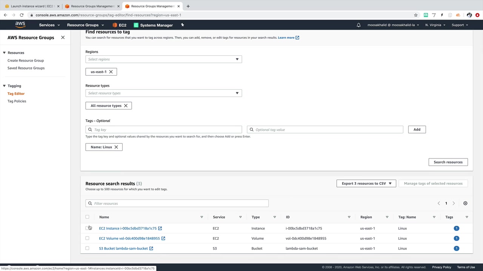Click tag count badge for S3 Bucket row
The width and height of the screenshot is (483, 271).
[x=456, y=248]
